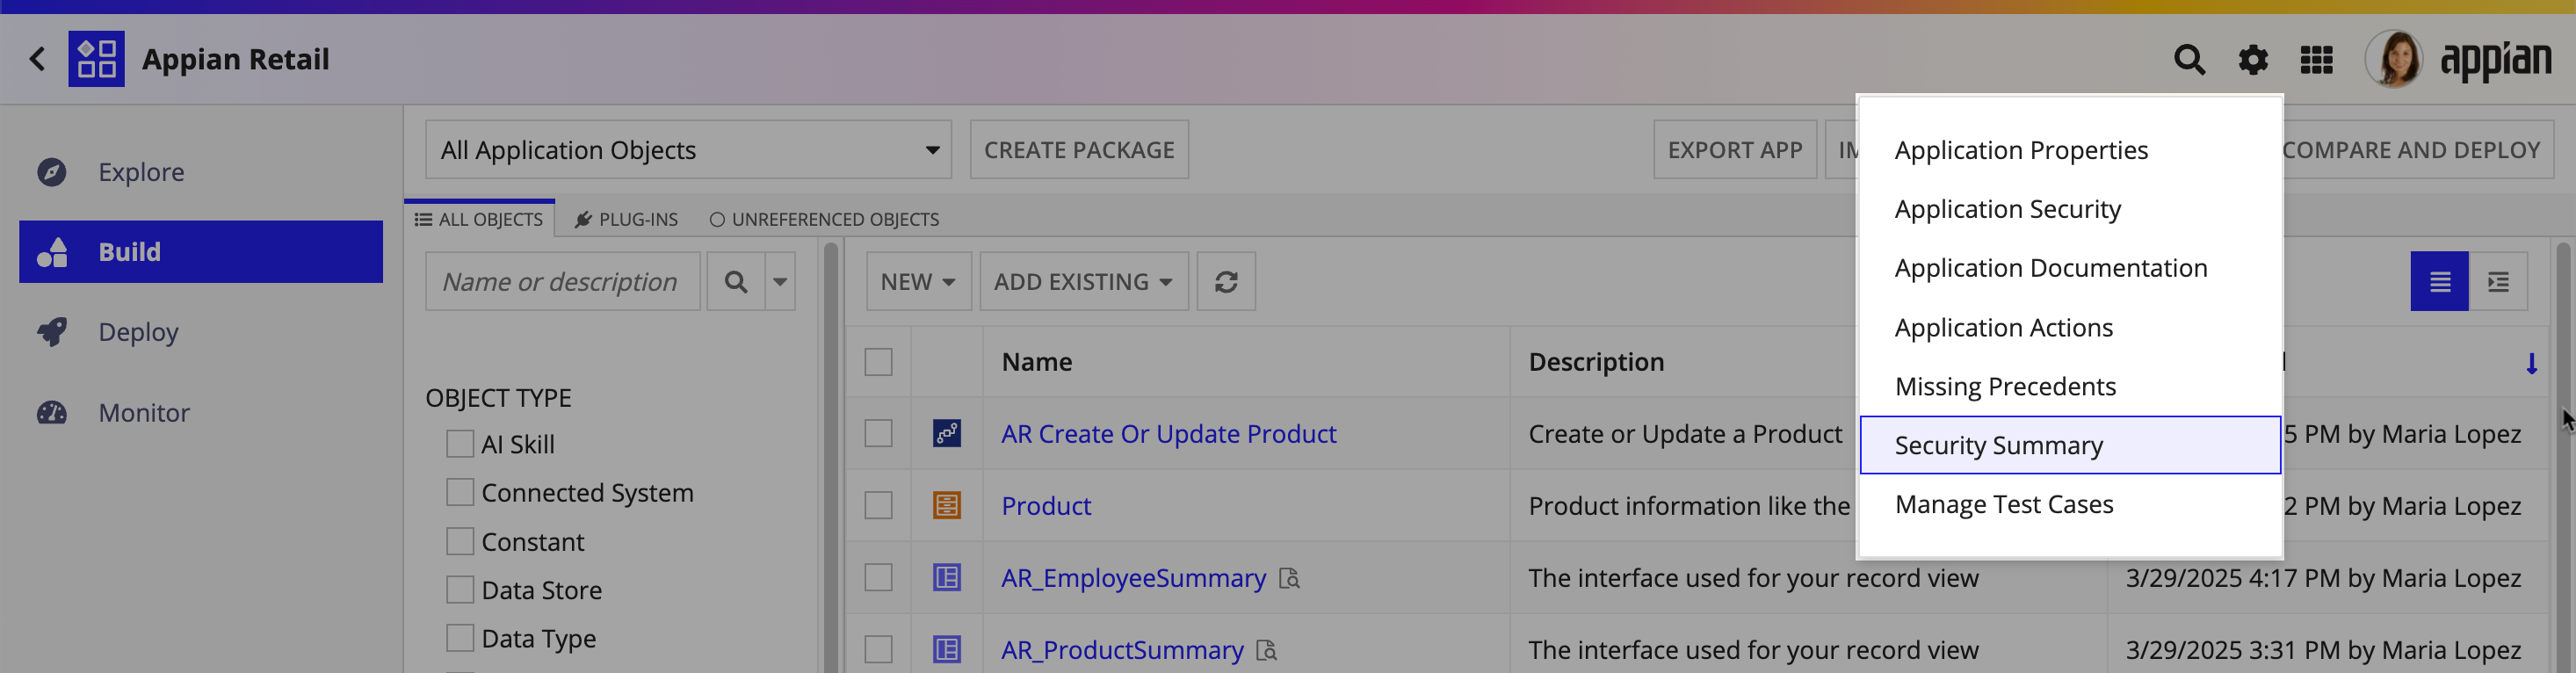Select Application Properties in the menu
The image size is (2576, 673).
click(2069, 150)
